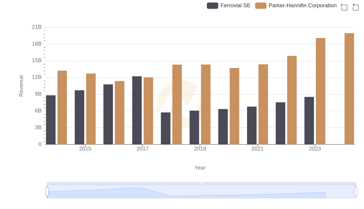The width and height of the screenshot is (364, 209).
Task: Click the Ferrovial SE bar for 2023
Action: click(x=309, y=121)
